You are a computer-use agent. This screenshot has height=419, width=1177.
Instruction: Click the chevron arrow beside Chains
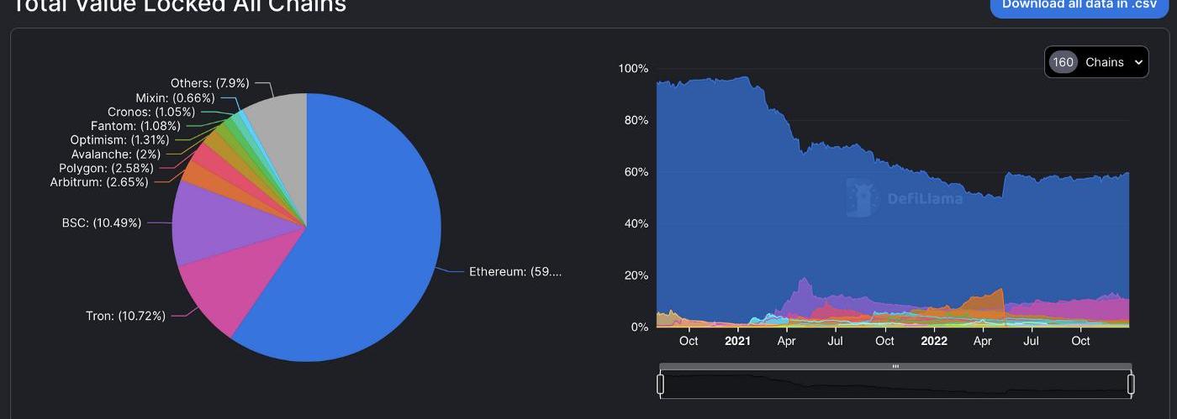click(x=1138, y=62)
